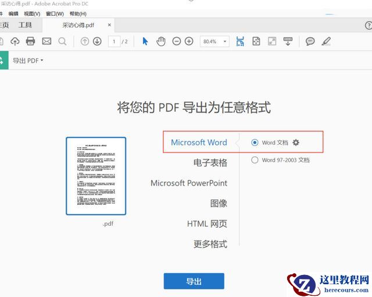Open the 80.4% zoom dropdown
The width and height of the screenshot is (372, 297).
tap(214, 41)
